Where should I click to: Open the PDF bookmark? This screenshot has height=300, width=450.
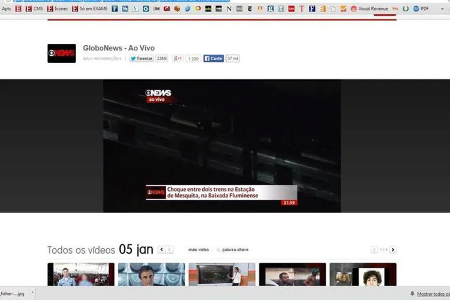click(421, 8)
